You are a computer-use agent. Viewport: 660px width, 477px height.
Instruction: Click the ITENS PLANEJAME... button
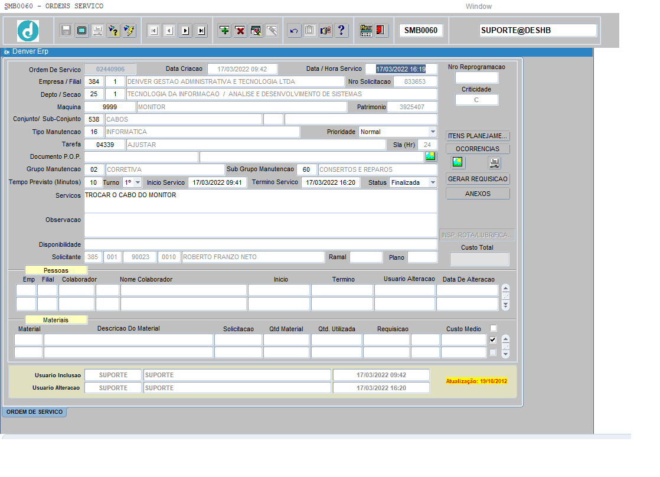pyautogui.click(x=478, y=136)
